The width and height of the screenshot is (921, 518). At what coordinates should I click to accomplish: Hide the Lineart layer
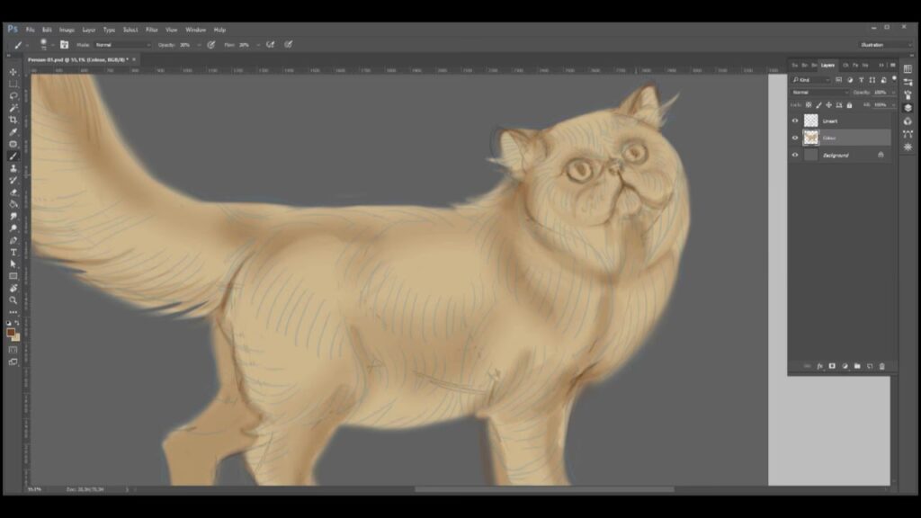click(x=795, y=121)
